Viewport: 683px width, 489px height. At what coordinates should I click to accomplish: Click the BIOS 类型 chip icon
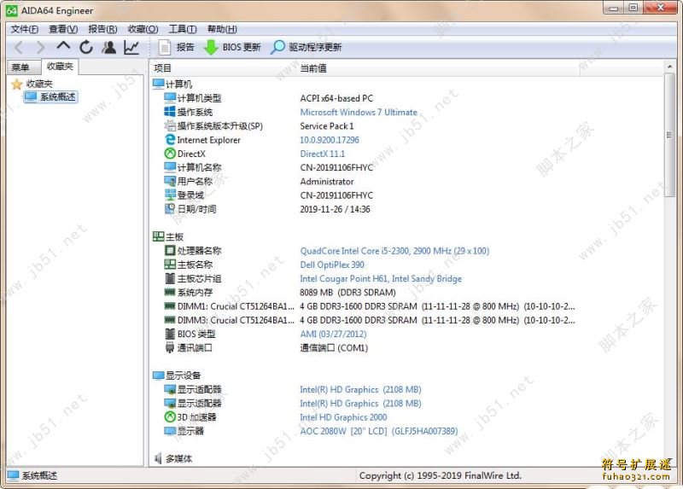tap(170, 334)
